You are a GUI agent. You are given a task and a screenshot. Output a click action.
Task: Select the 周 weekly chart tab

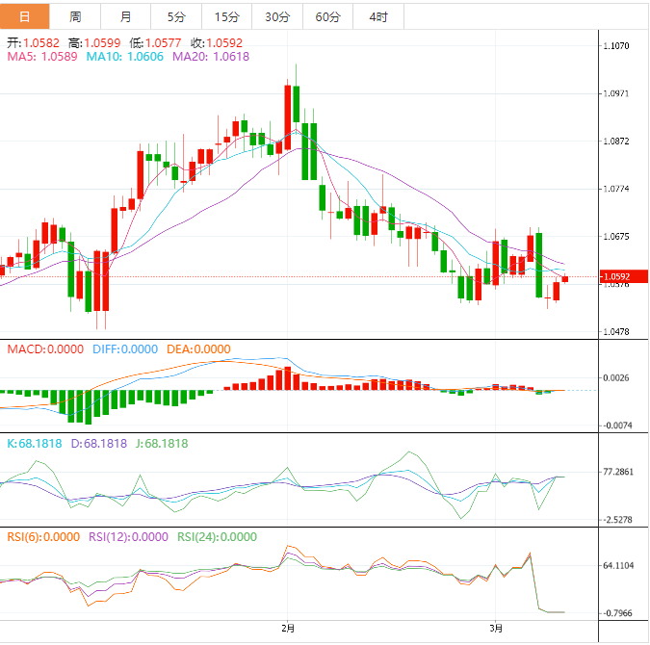pyautogui.click(x=75, y=16)
